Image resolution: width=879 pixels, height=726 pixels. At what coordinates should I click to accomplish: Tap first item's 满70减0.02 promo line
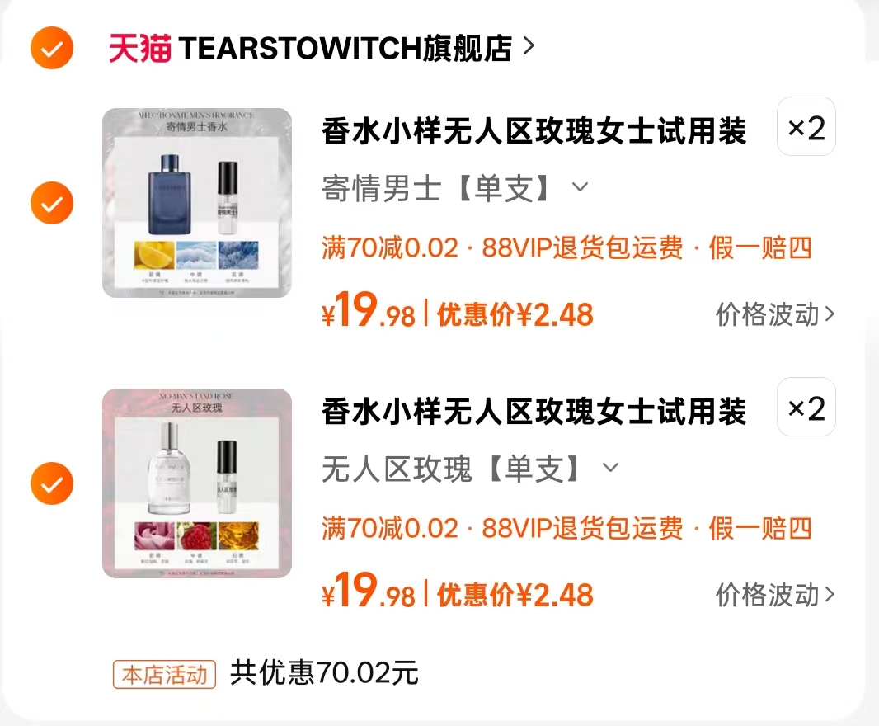pyautogui.click(x=390, y=248)
